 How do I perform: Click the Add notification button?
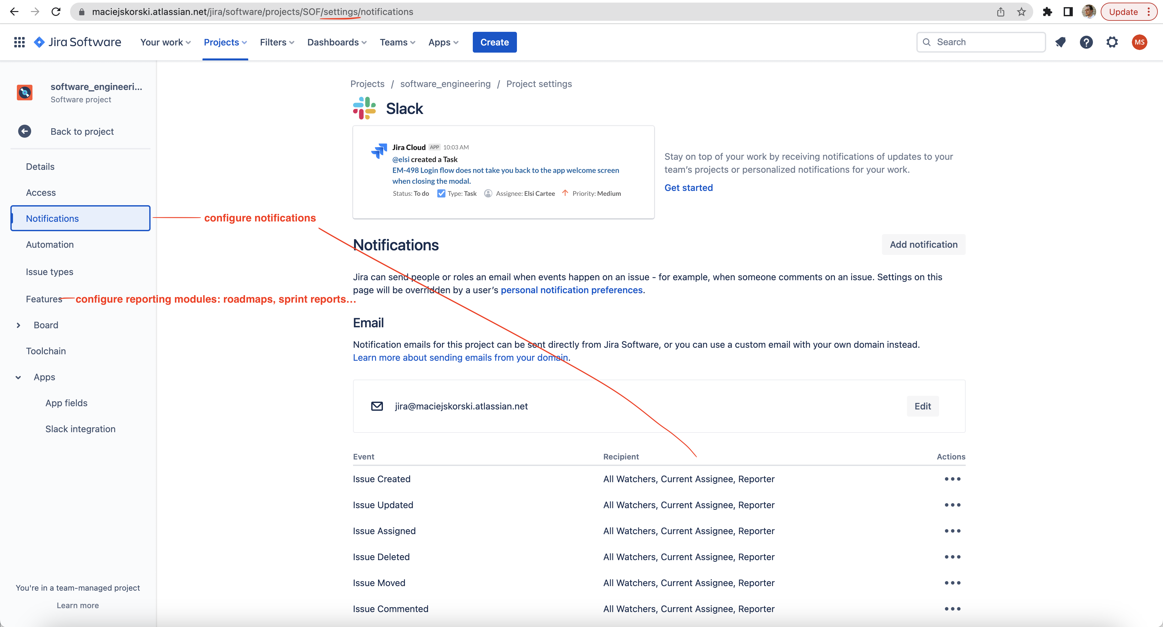(923, 245)
